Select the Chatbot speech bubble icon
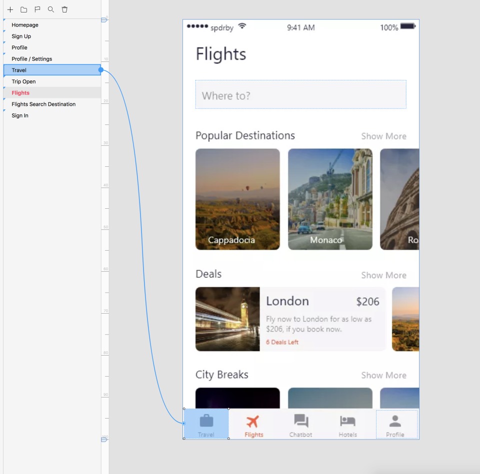 pyautogui.click(x=301, y=421)
